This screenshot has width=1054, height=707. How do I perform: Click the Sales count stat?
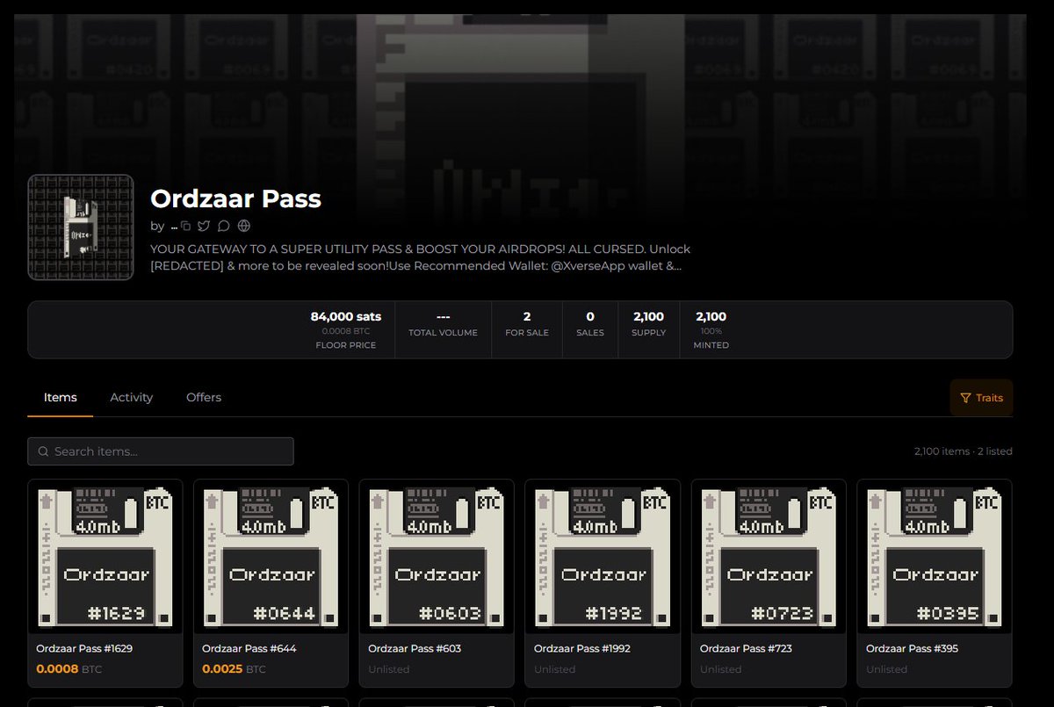(x=590, y=323)
